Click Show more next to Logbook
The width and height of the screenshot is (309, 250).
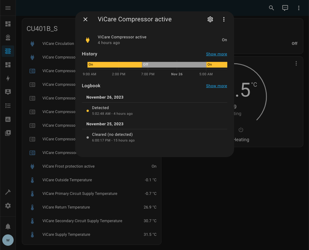(216, 86)
